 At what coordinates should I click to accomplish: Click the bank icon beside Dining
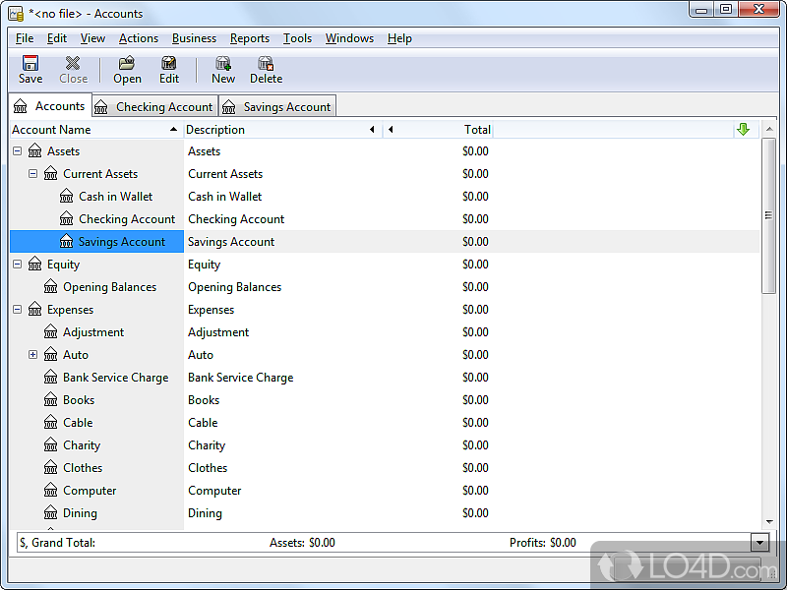click(51, 512)
